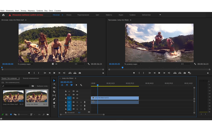212x131 pixels.
Task: Select the Type tool
Action: click(x=54, y=107)
